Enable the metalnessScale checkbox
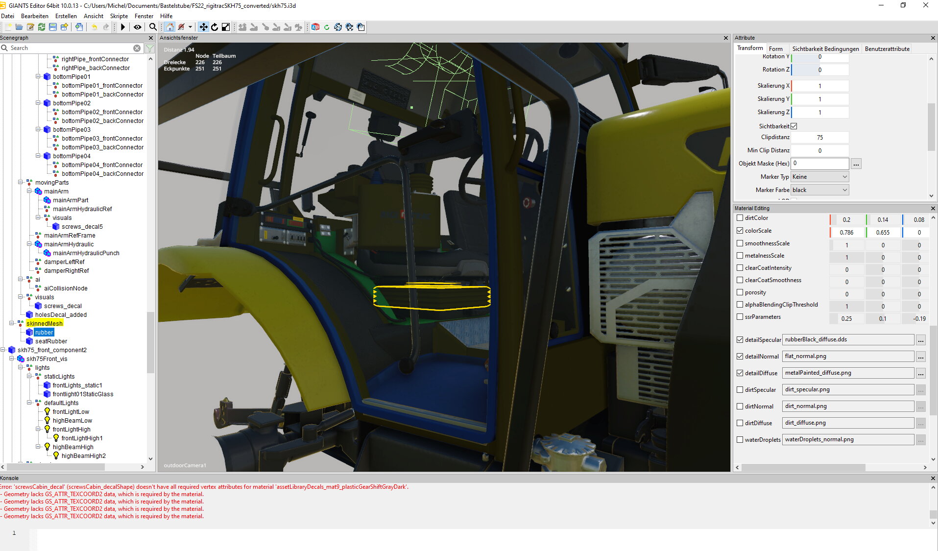The height and width of the screenshot is (551, 938). point(740,255)
